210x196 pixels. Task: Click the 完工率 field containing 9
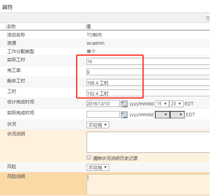pos(148,72)
